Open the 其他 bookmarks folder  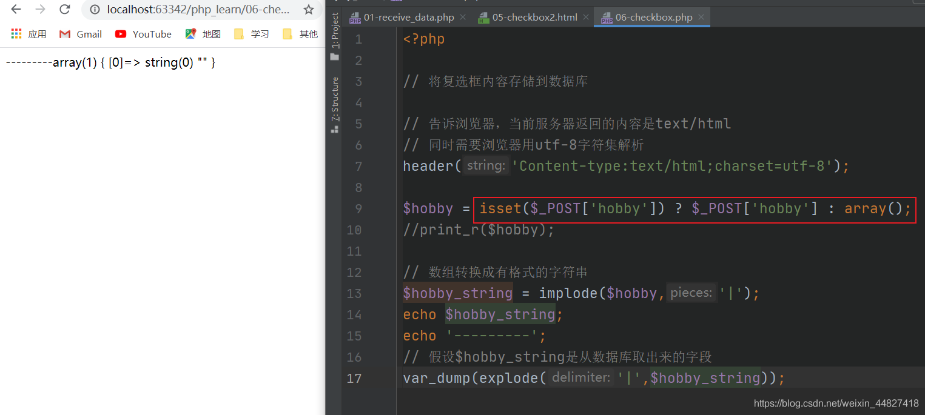click(x=300, y=34)
